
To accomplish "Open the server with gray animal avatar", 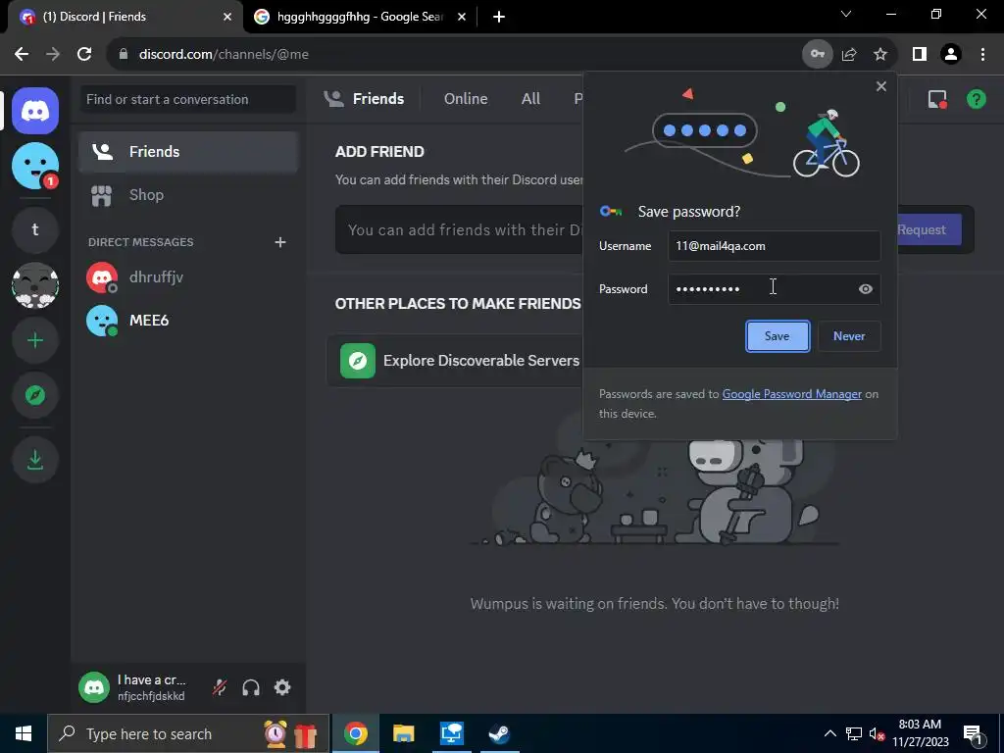I will click(x=35, y=285).
